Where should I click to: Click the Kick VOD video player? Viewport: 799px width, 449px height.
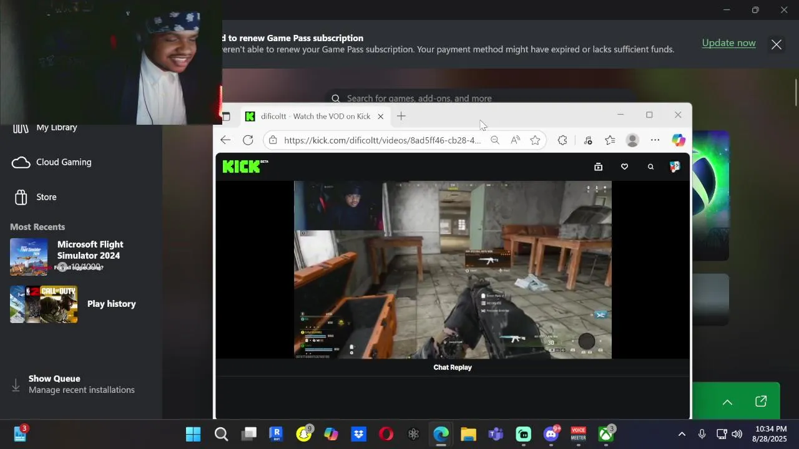453,270
